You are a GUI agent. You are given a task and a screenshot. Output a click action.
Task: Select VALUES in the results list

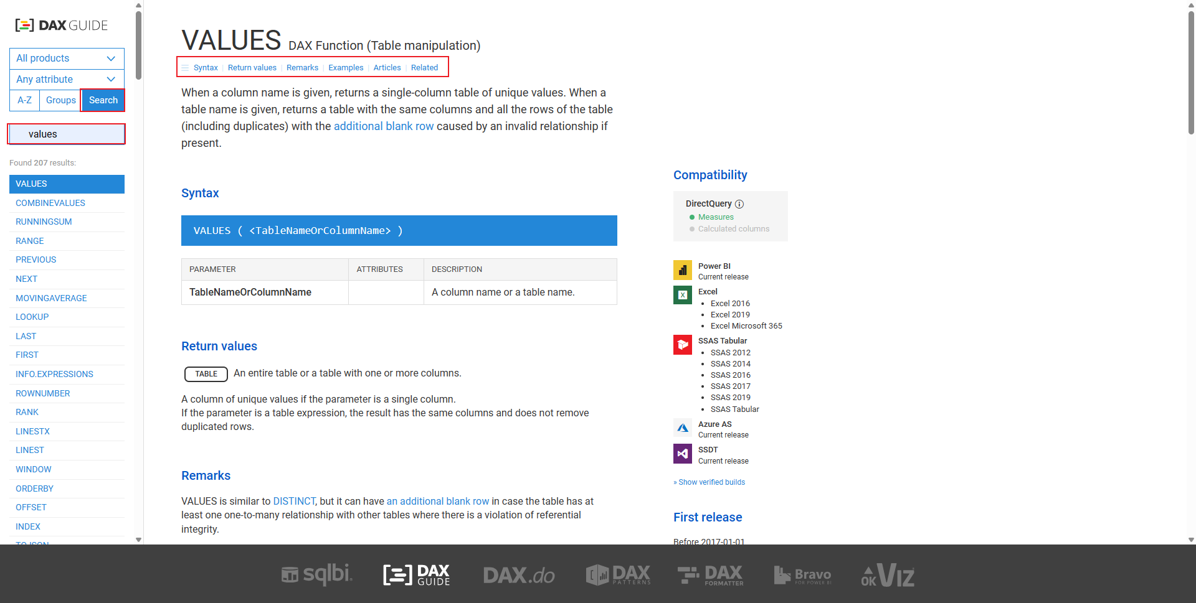tap(67, 184)
